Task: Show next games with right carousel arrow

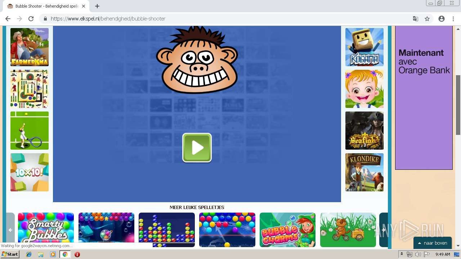Action: click(384, 230)
